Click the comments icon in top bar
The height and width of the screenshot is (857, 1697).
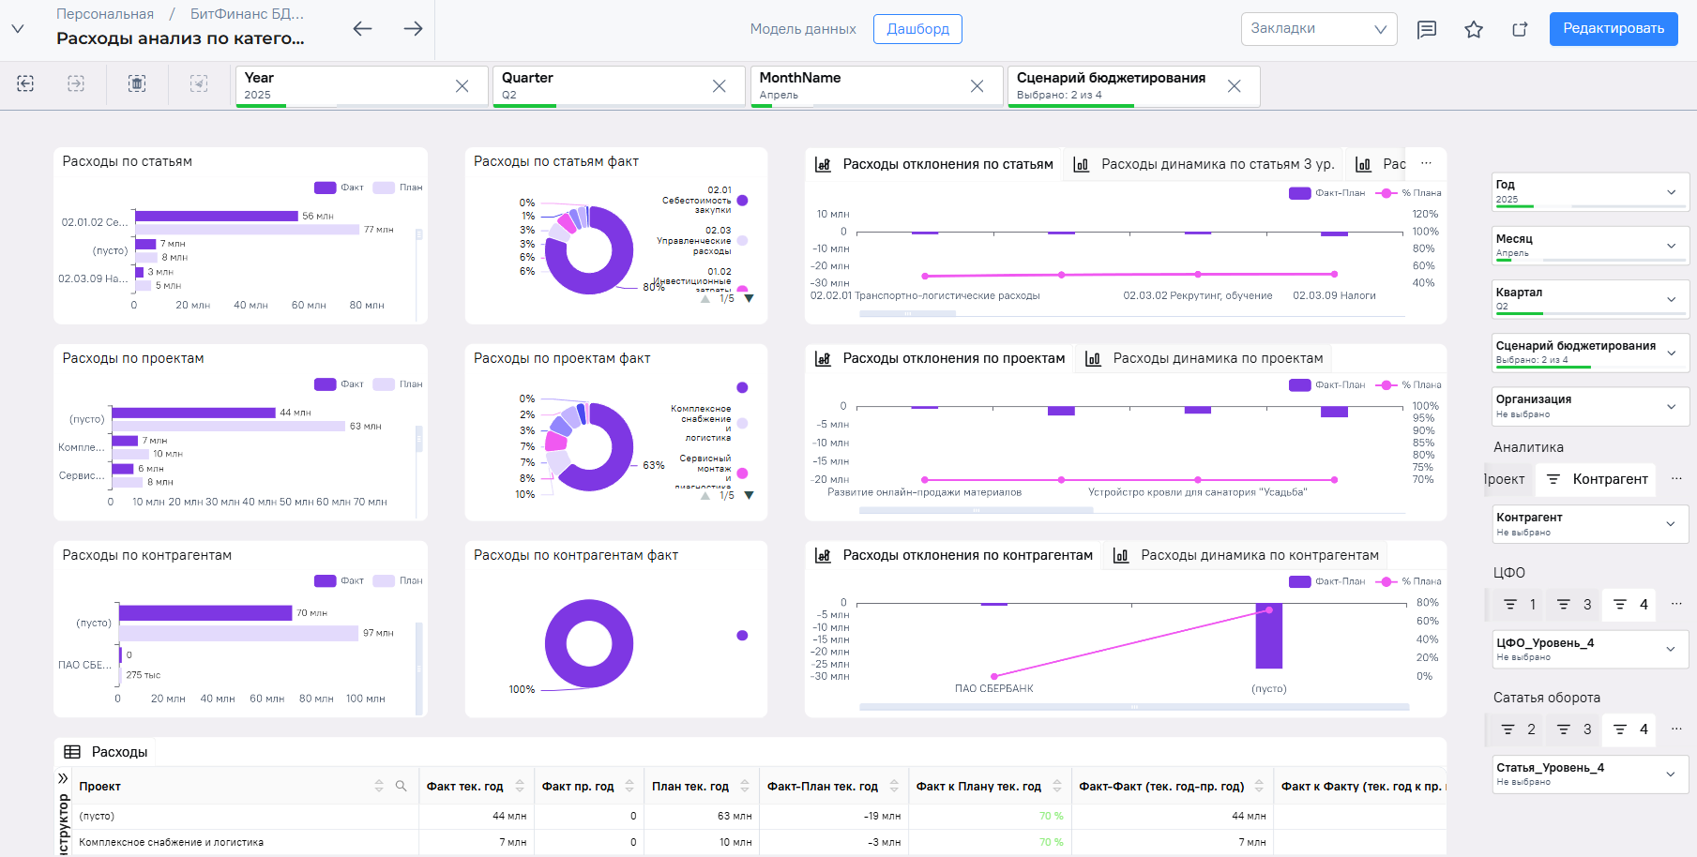[1426, 29]
